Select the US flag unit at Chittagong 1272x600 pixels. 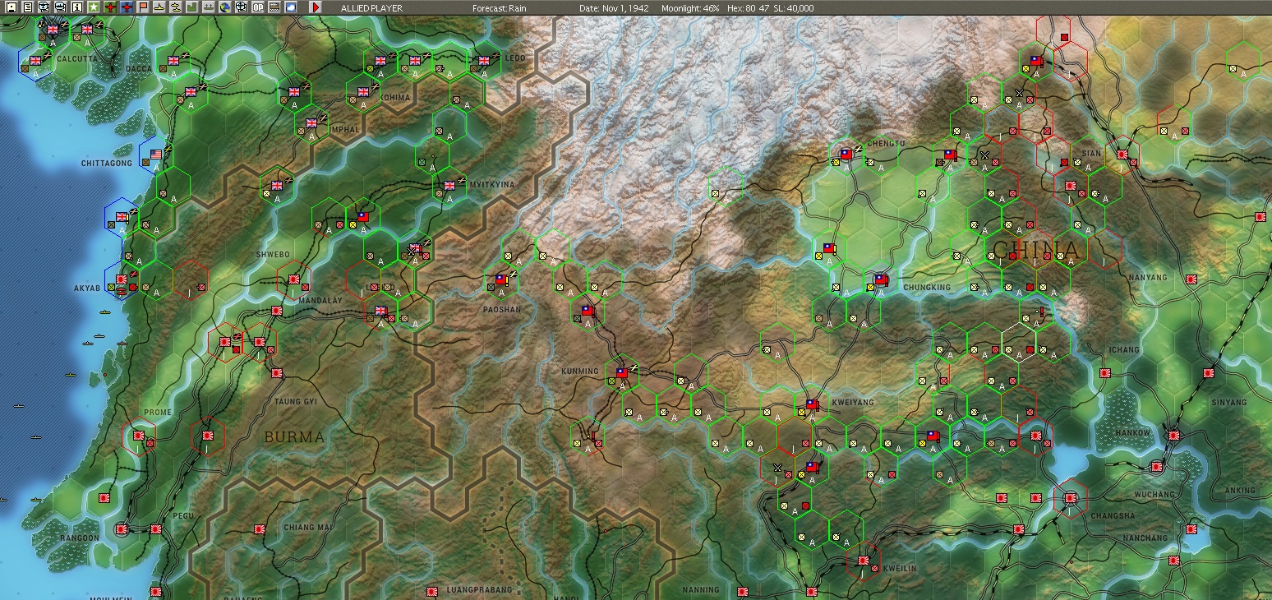click(x=156, y=154)
